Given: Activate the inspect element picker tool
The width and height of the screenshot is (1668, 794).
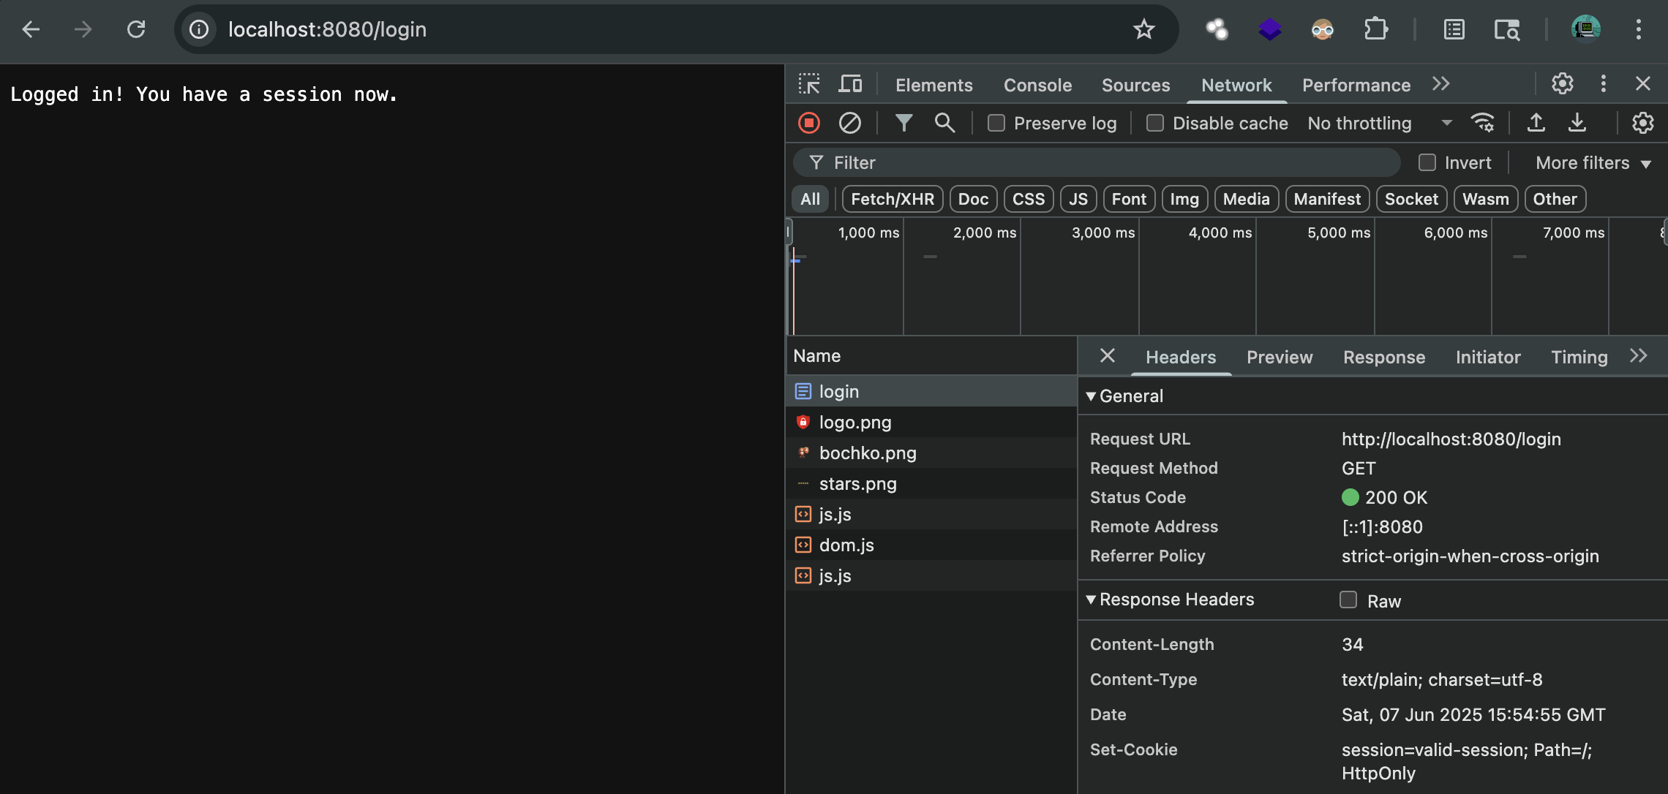Looking at the screenshot, I should point(809,84).
